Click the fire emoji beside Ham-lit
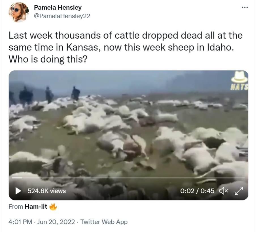This screenshot has height=232, width=261. tap(53, 207)
